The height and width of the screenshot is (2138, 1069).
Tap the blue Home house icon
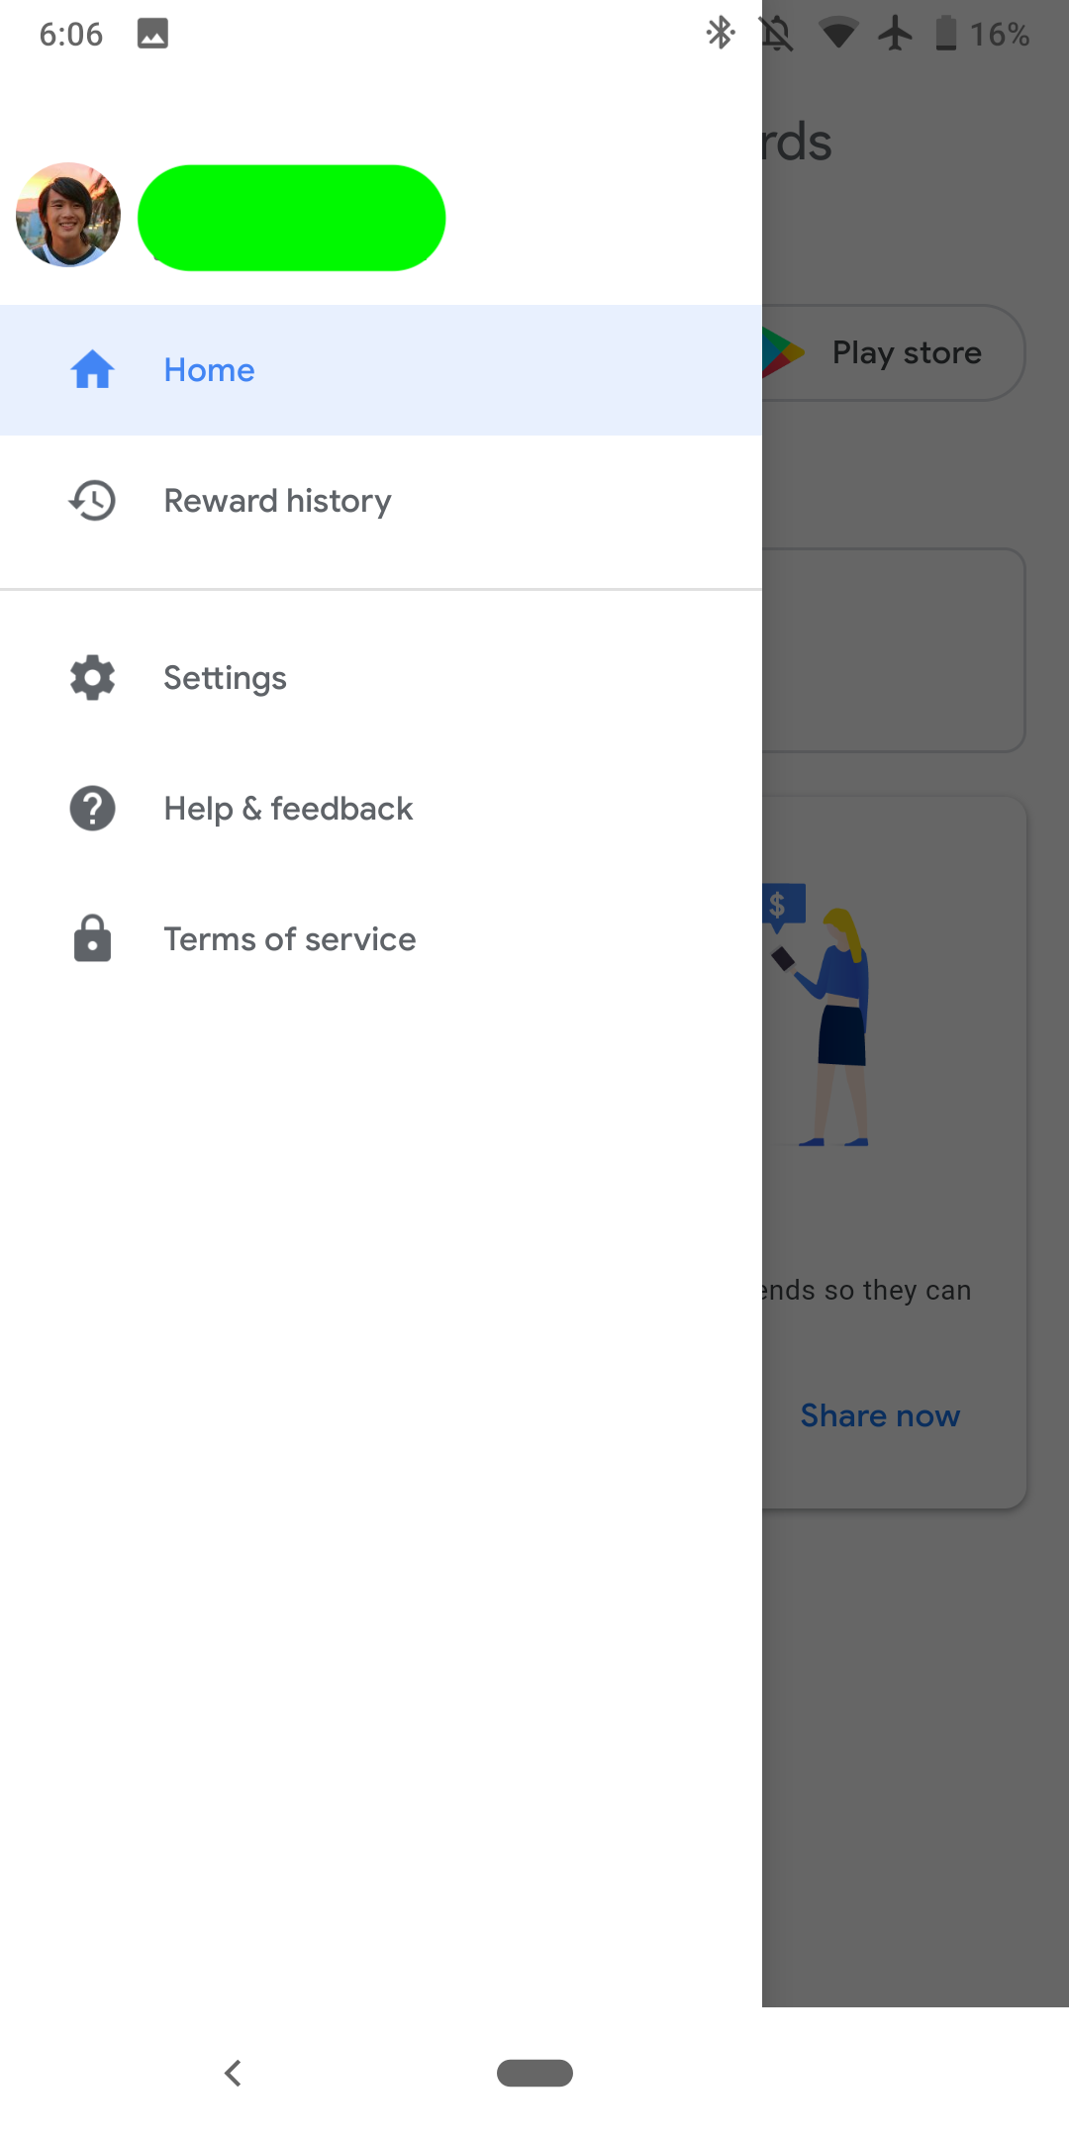point(92,370)
